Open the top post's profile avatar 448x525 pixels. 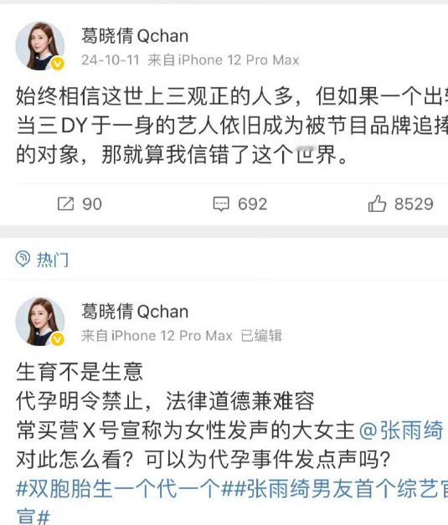40,46
